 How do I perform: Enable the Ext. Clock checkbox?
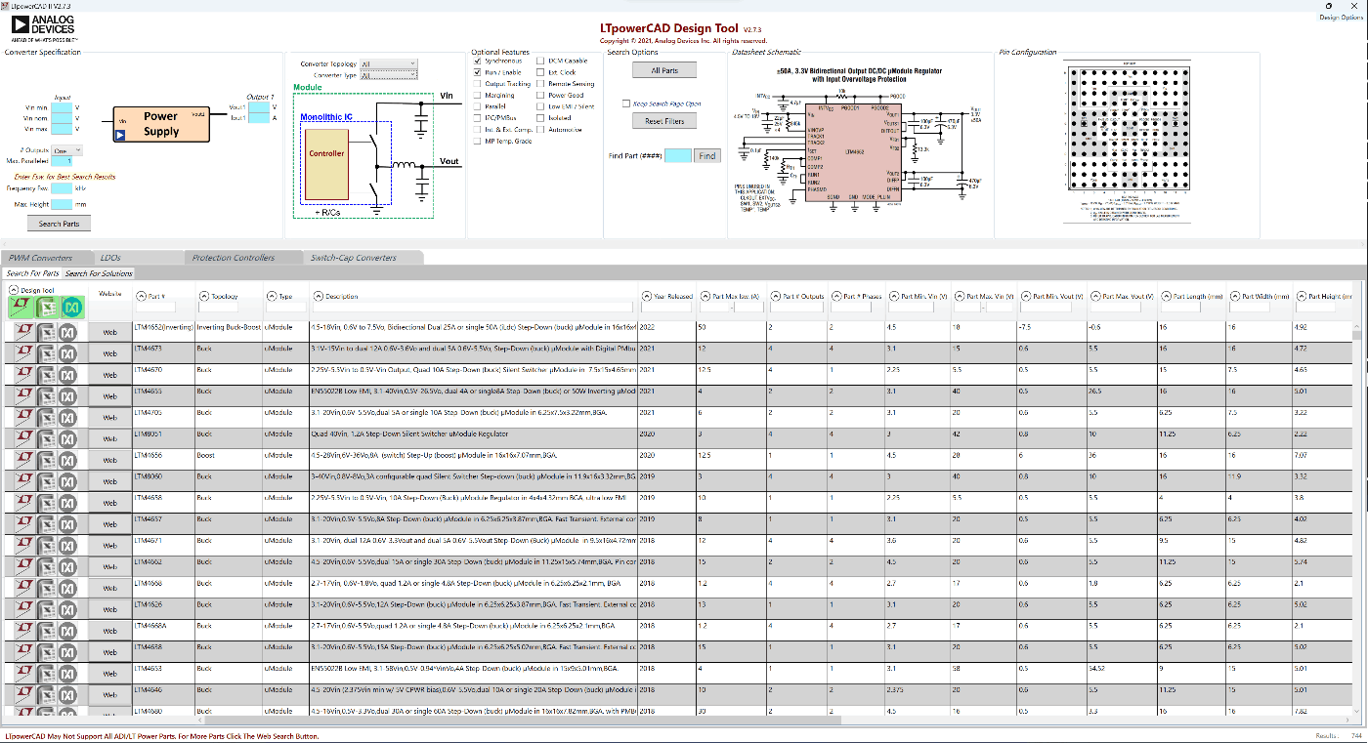tap(541, 72)
